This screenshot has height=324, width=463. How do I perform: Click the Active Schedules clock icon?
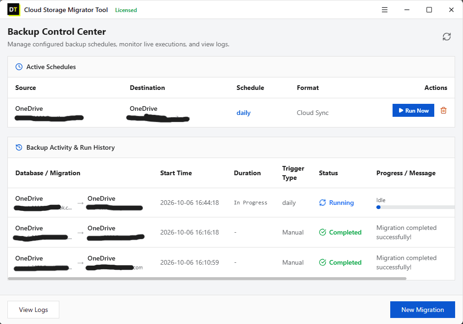tap(19, 67)
